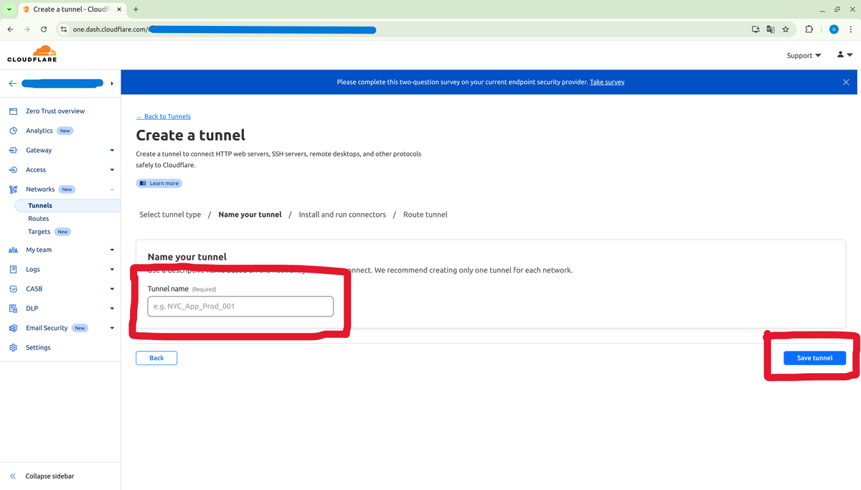This screenshot has width=861, height=490.
Task: Expand the DLP menu arrow
Action: click(112, 308)
